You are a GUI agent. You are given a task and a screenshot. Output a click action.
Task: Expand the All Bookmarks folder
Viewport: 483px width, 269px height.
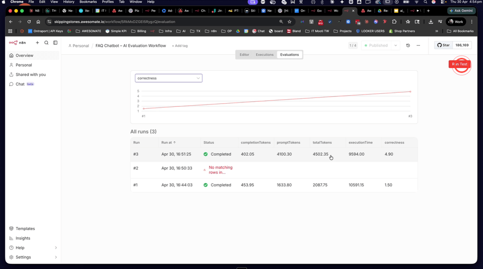460,31
